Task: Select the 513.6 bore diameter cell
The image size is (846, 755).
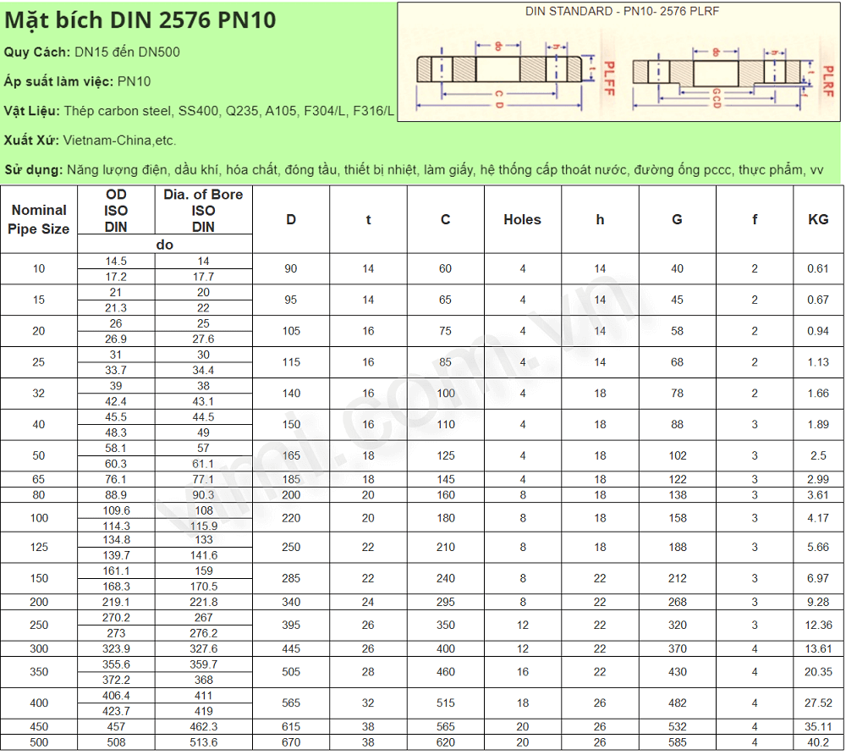Action: point(203,742)
